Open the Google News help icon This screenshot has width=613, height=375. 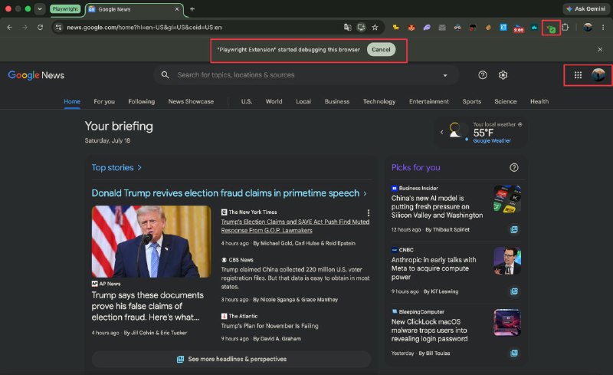pyautogui.click(x=483, y=75)
